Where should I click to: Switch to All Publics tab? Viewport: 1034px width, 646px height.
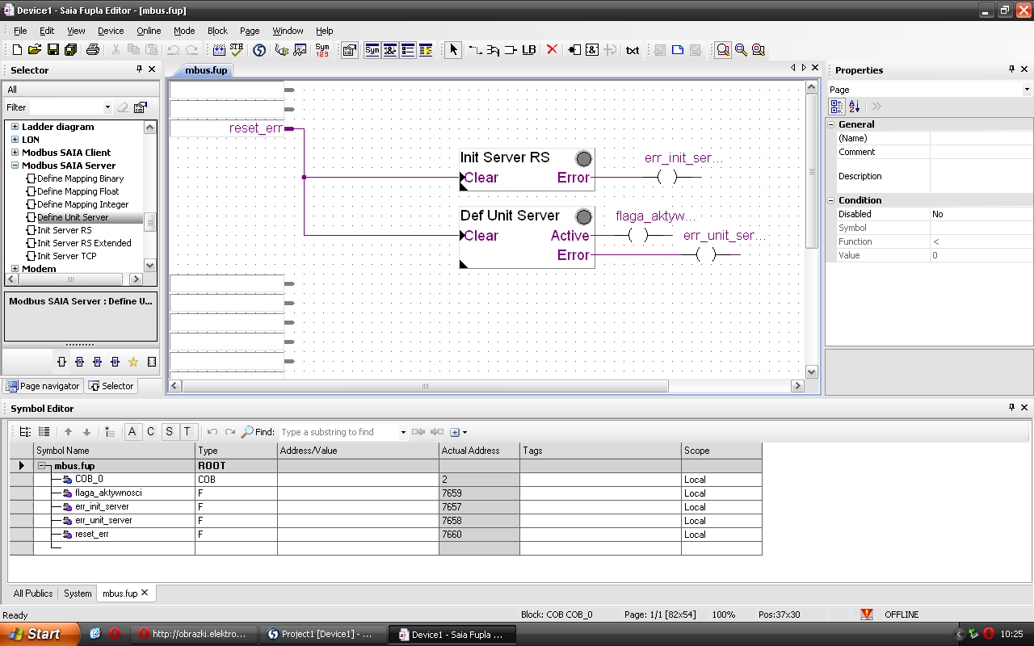pyautogui.click(x=33, y=594)
